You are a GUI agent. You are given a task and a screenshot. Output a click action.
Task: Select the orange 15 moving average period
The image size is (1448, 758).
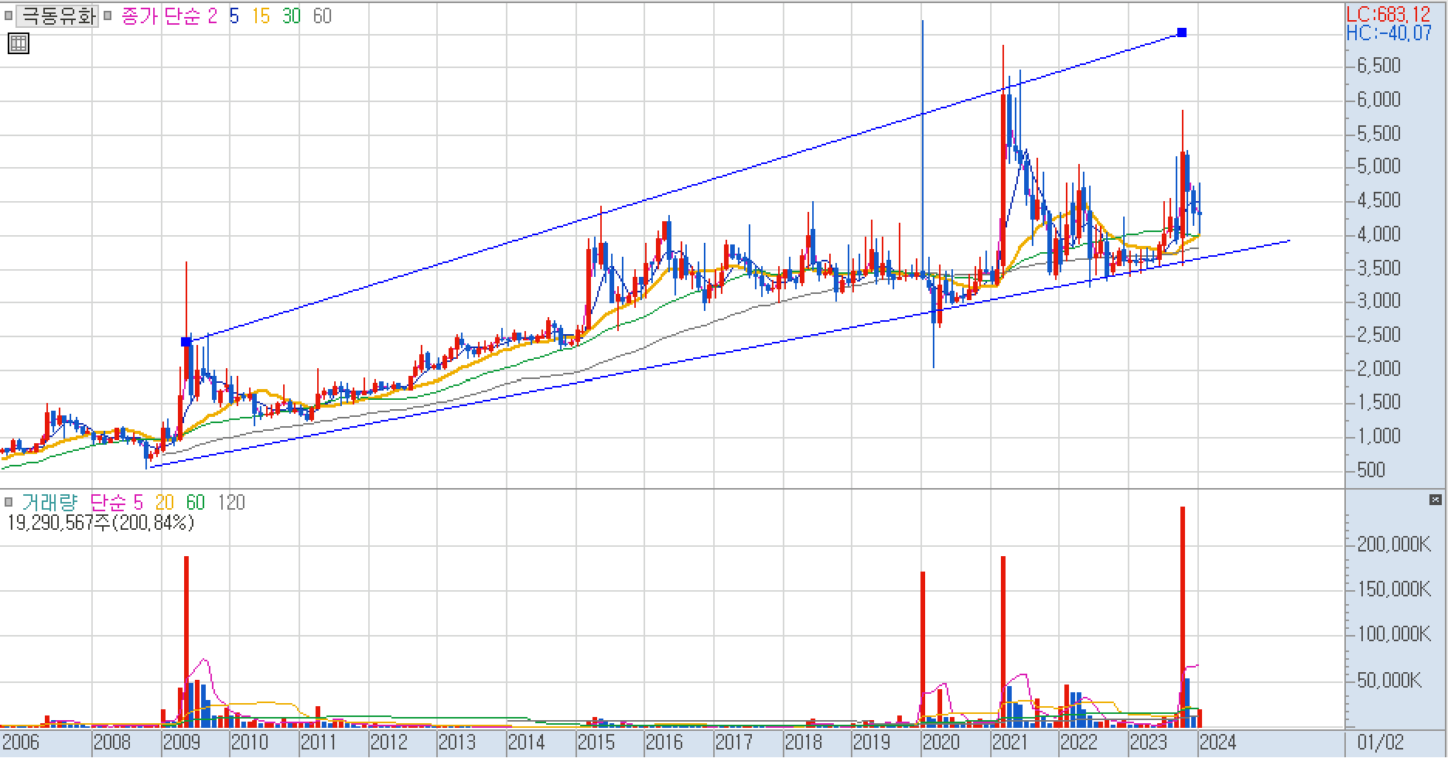(261, 15)
